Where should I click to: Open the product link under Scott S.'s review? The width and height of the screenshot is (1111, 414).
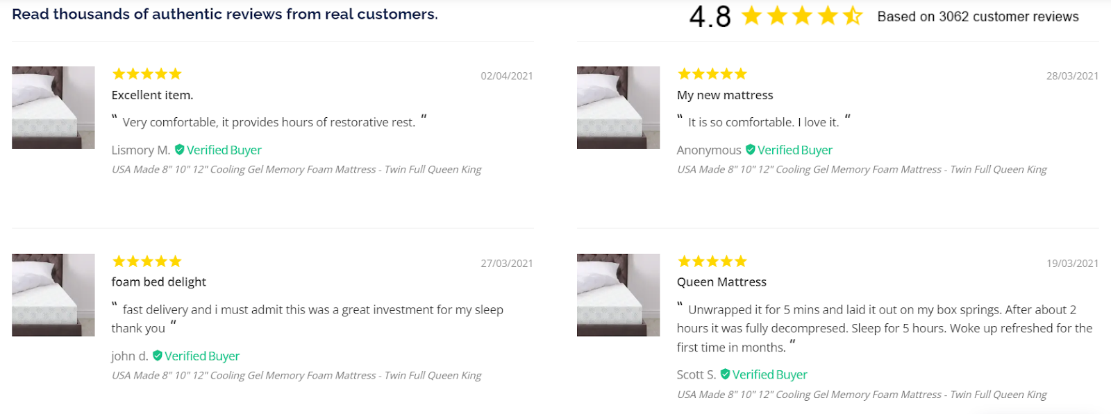click(862, 394)
